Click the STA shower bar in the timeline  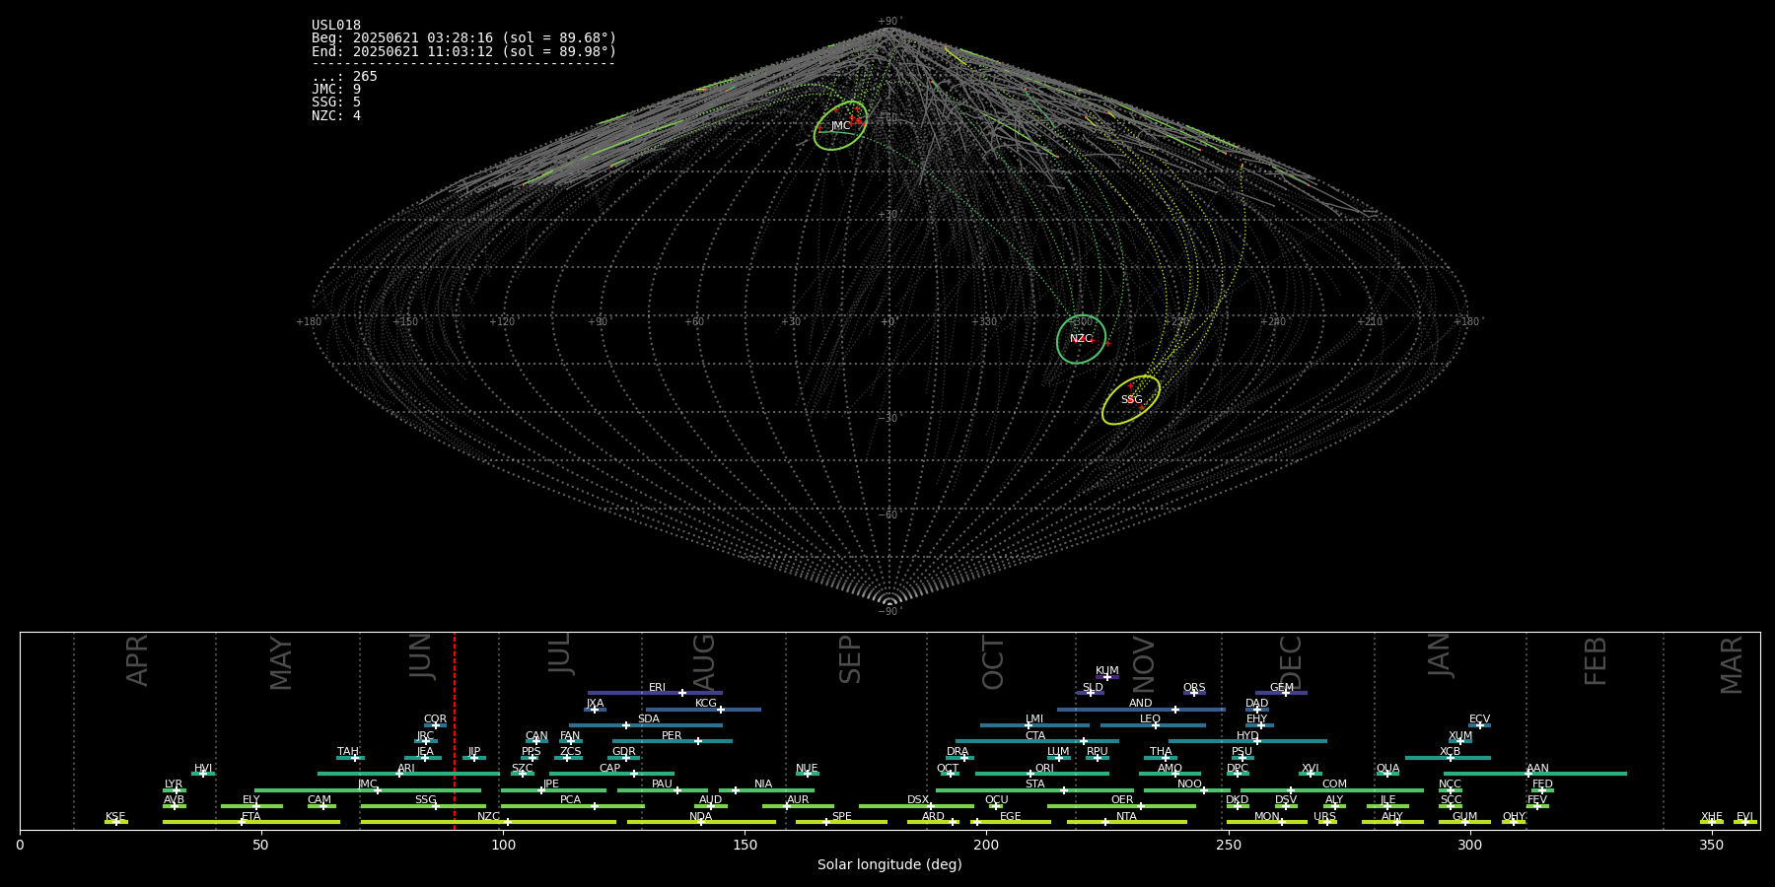tap(1034, 789)
